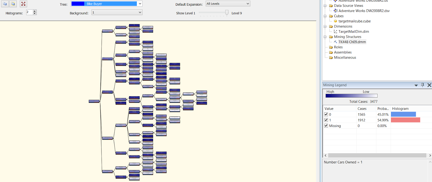Click the Histogram column header
This screenshot has height=182, width=432.
tap(411, 109)
